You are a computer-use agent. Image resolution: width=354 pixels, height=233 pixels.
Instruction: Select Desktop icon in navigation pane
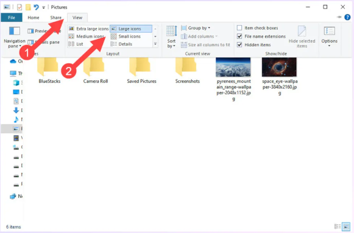pyautogui.click(x=16, y=92)
